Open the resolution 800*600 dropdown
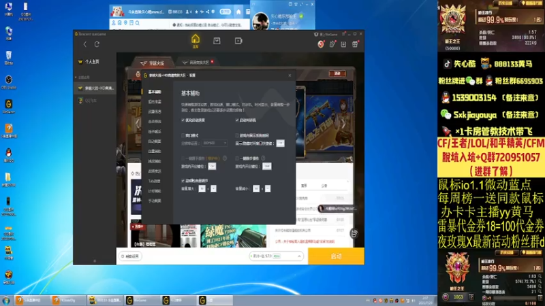The image size is (545, 306). (x=215, y=143)
